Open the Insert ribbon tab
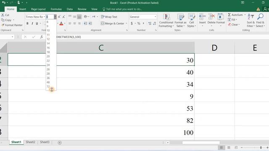 (x=23, y=9)
